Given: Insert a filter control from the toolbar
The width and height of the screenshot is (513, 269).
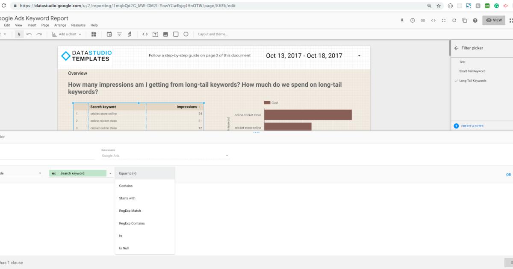Looking at the screenshot, I should (x=119, y=34).
